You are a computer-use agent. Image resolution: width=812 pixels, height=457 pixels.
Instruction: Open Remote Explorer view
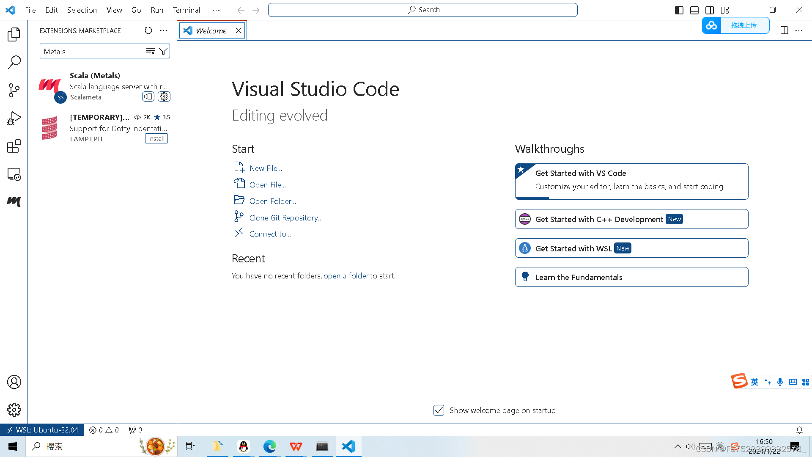click(x=14, y=174)
